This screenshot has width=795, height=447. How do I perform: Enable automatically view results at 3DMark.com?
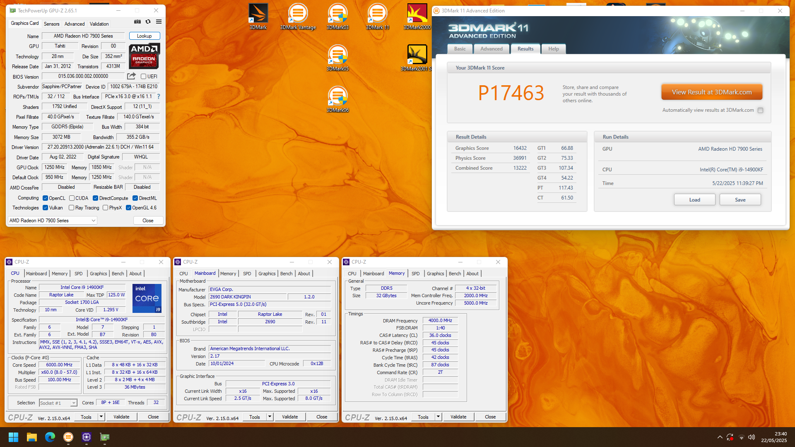[x=760, y=110]
